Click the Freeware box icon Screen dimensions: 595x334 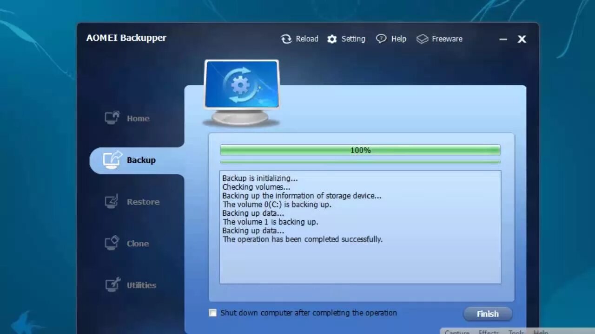[422, 39]
